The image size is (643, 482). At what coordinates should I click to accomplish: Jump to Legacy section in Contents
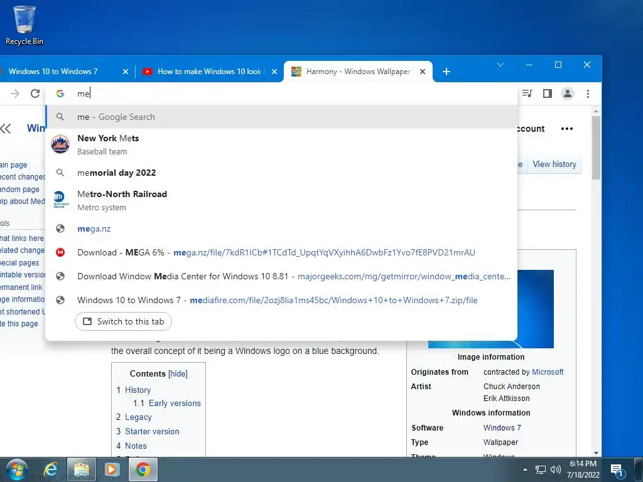pos(138,417)
